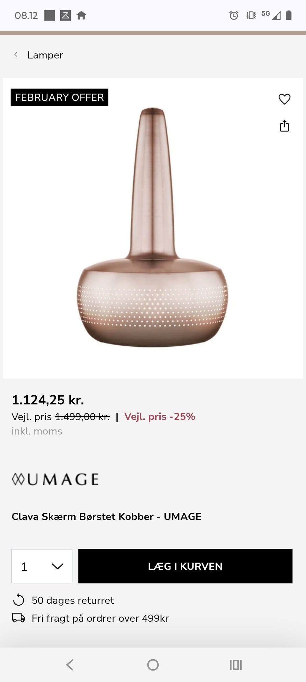The width and height of the screenshot is (306, 682).
Task: Tap the copper Clava lamp product image
Action: tap(153, 228)
